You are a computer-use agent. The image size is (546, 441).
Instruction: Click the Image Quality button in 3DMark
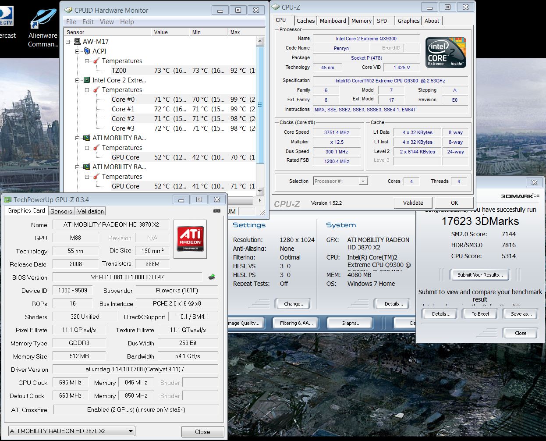[x=245, y=323]
